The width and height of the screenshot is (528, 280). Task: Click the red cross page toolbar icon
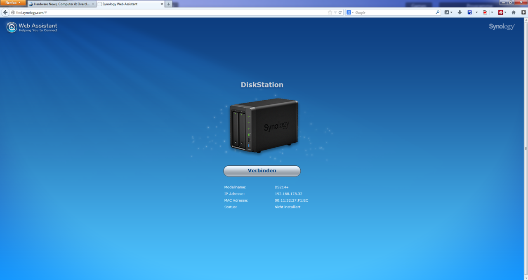[485, 13]
